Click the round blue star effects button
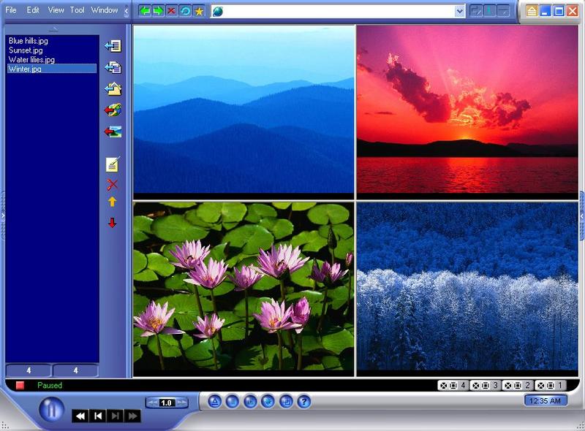 point(268,402)
